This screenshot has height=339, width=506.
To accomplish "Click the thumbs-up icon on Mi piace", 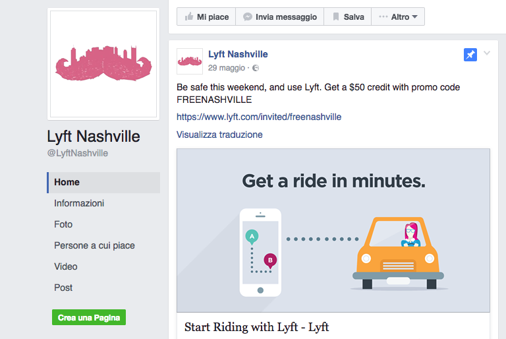I will (189, 17).
